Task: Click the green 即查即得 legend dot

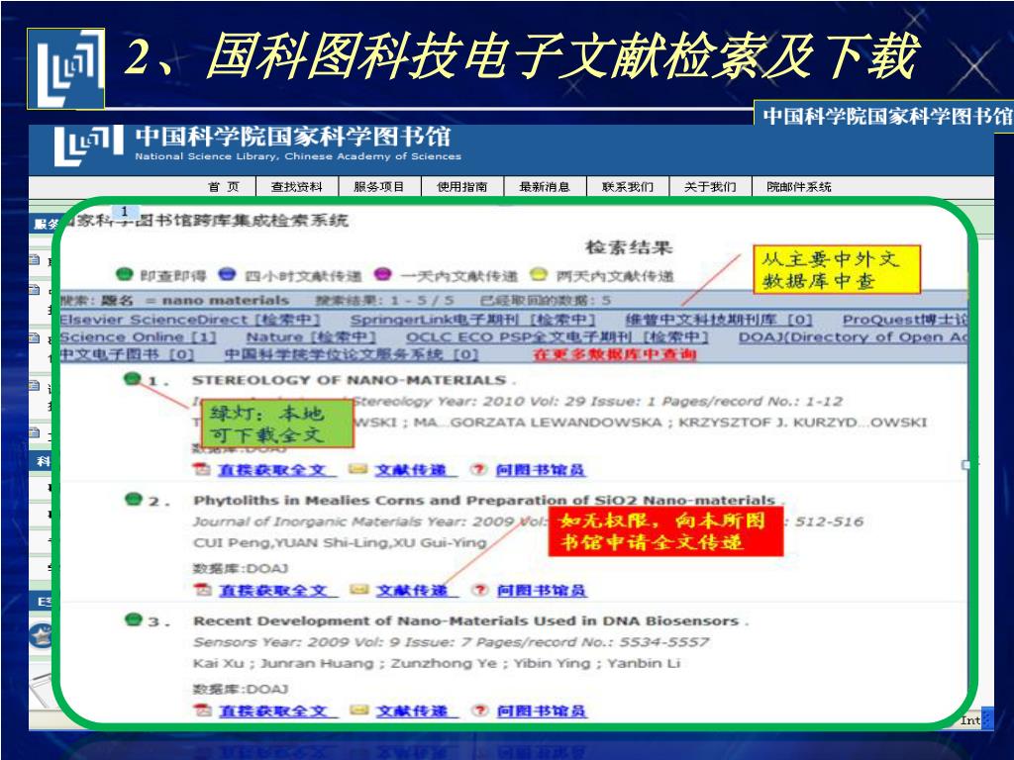Action: [x=124, y=275]
